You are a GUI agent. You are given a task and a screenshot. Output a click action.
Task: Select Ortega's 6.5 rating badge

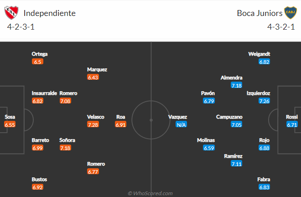[x=37, y=62]
